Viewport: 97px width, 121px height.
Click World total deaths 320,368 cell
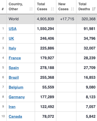click(89, 19)
